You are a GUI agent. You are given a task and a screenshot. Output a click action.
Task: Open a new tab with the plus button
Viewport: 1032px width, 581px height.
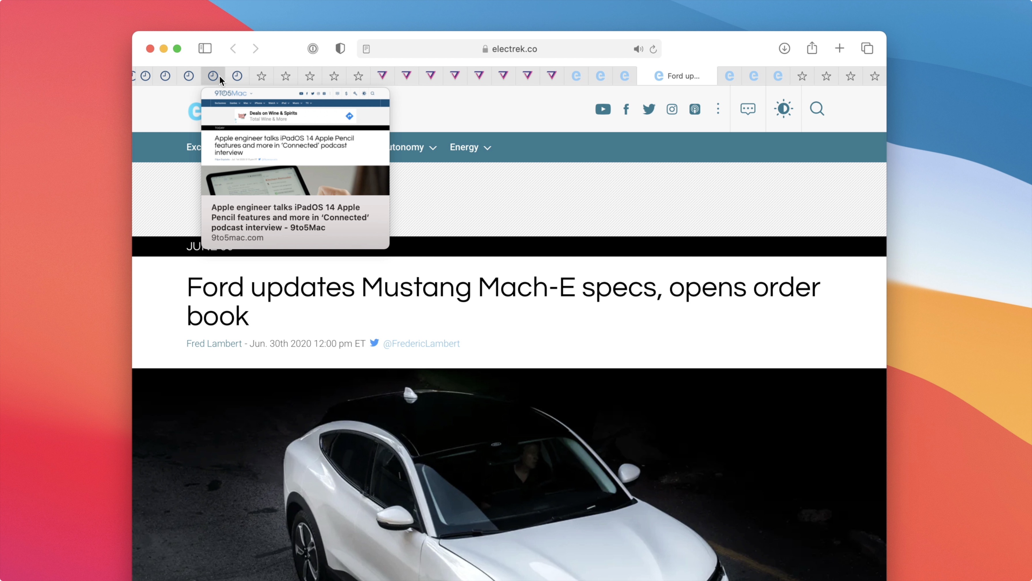coord(839,48)
